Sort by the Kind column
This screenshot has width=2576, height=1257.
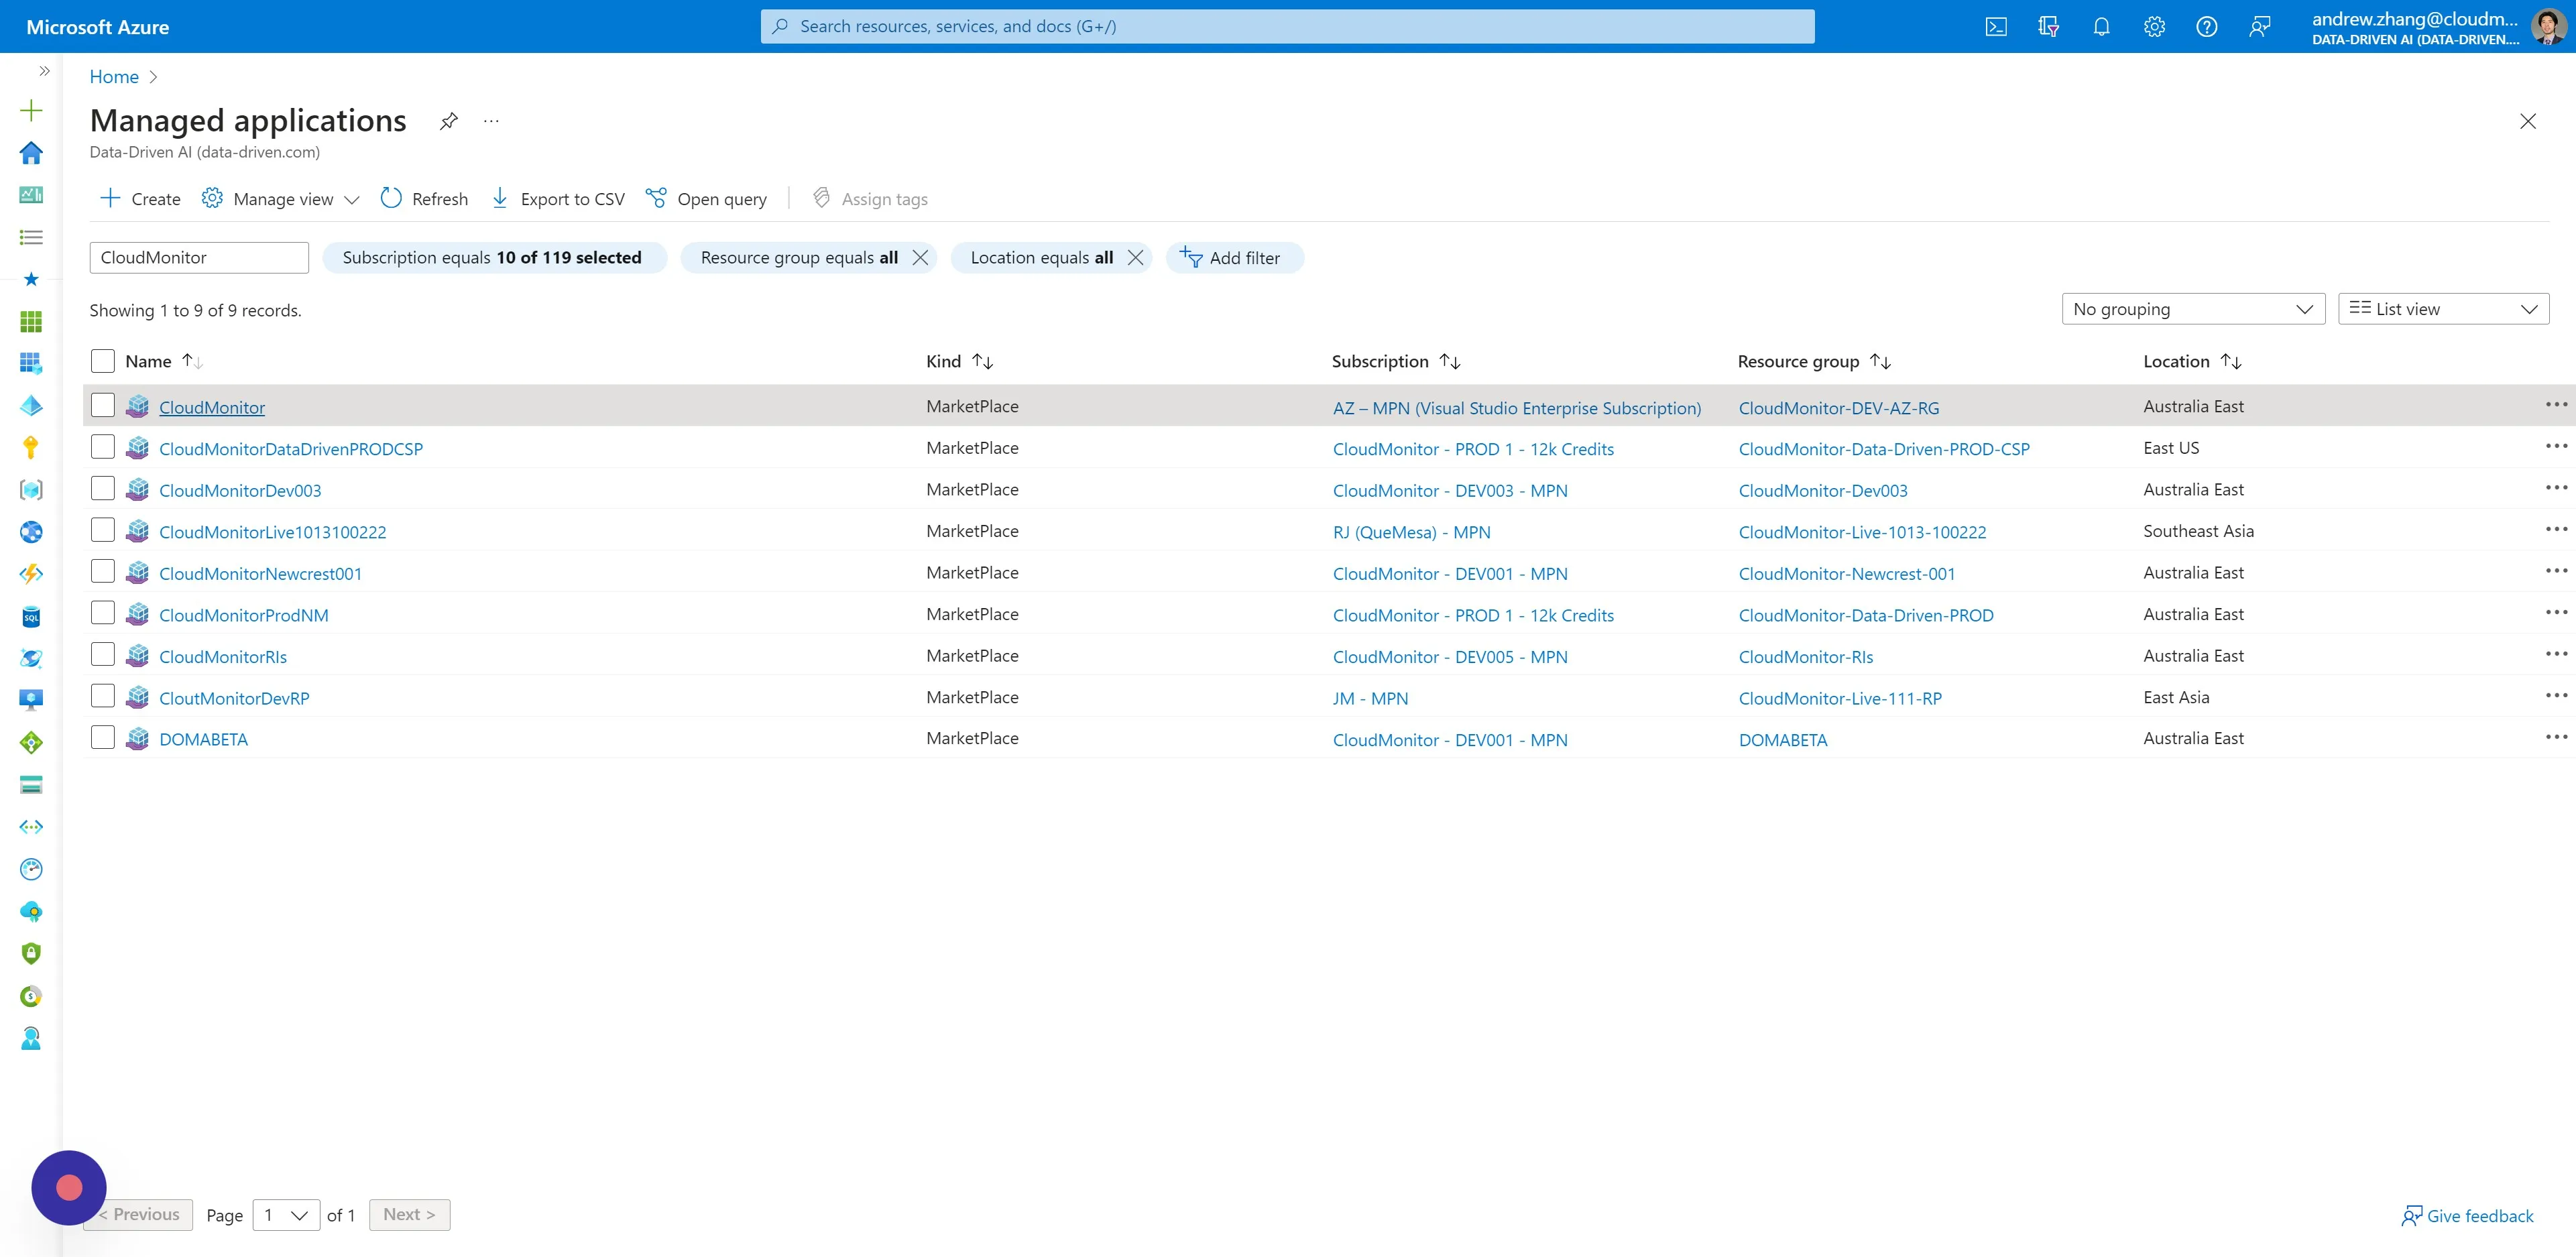(x=959, y=361)
